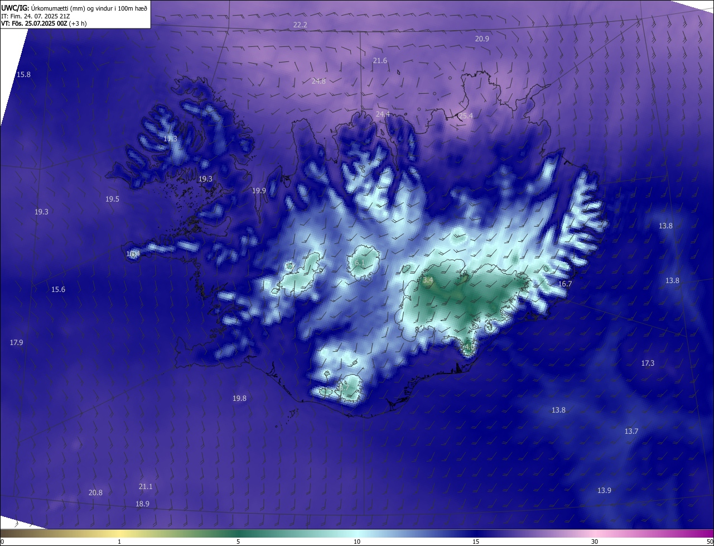The height and width of the screenshot is (546, 714).
Task: Click the wind value 18.9 on the map
Action: 142,504
